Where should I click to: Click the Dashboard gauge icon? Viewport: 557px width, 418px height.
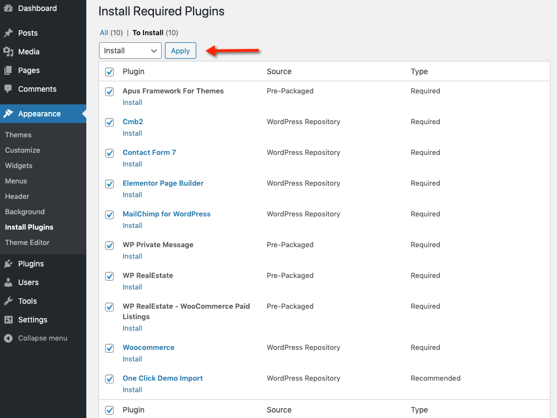click(8, 8)
